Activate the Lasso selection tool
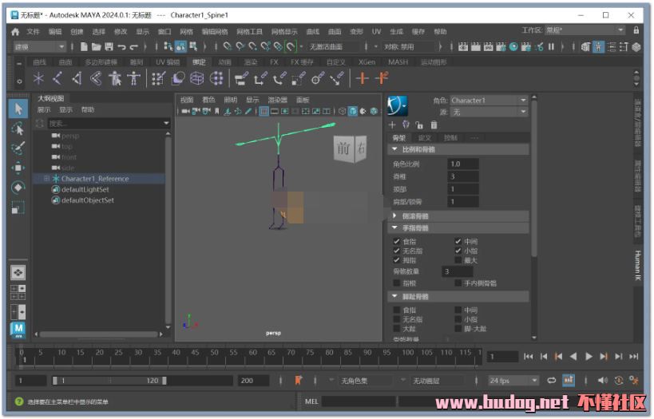 18,128
